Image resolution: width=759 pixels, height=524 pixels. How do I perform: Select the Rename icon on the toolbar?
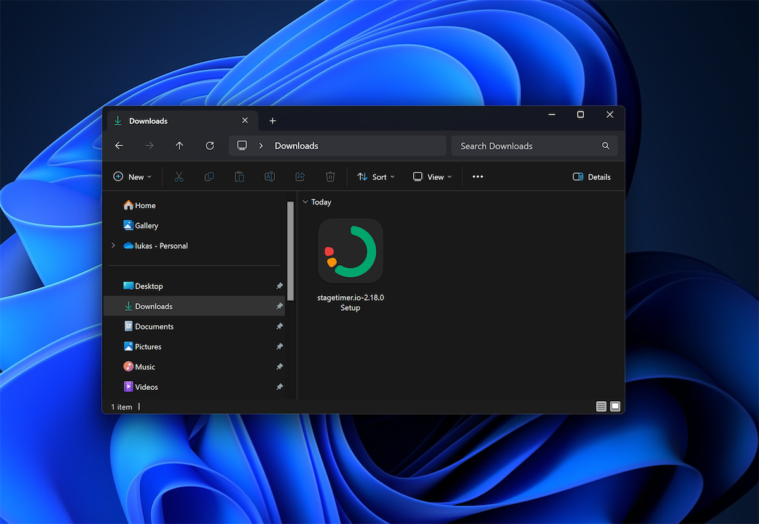269,177
